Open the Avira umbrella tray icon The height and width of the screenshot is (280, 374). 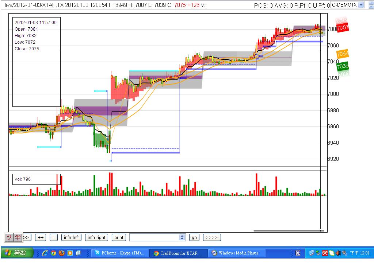(x=325, y=253)
